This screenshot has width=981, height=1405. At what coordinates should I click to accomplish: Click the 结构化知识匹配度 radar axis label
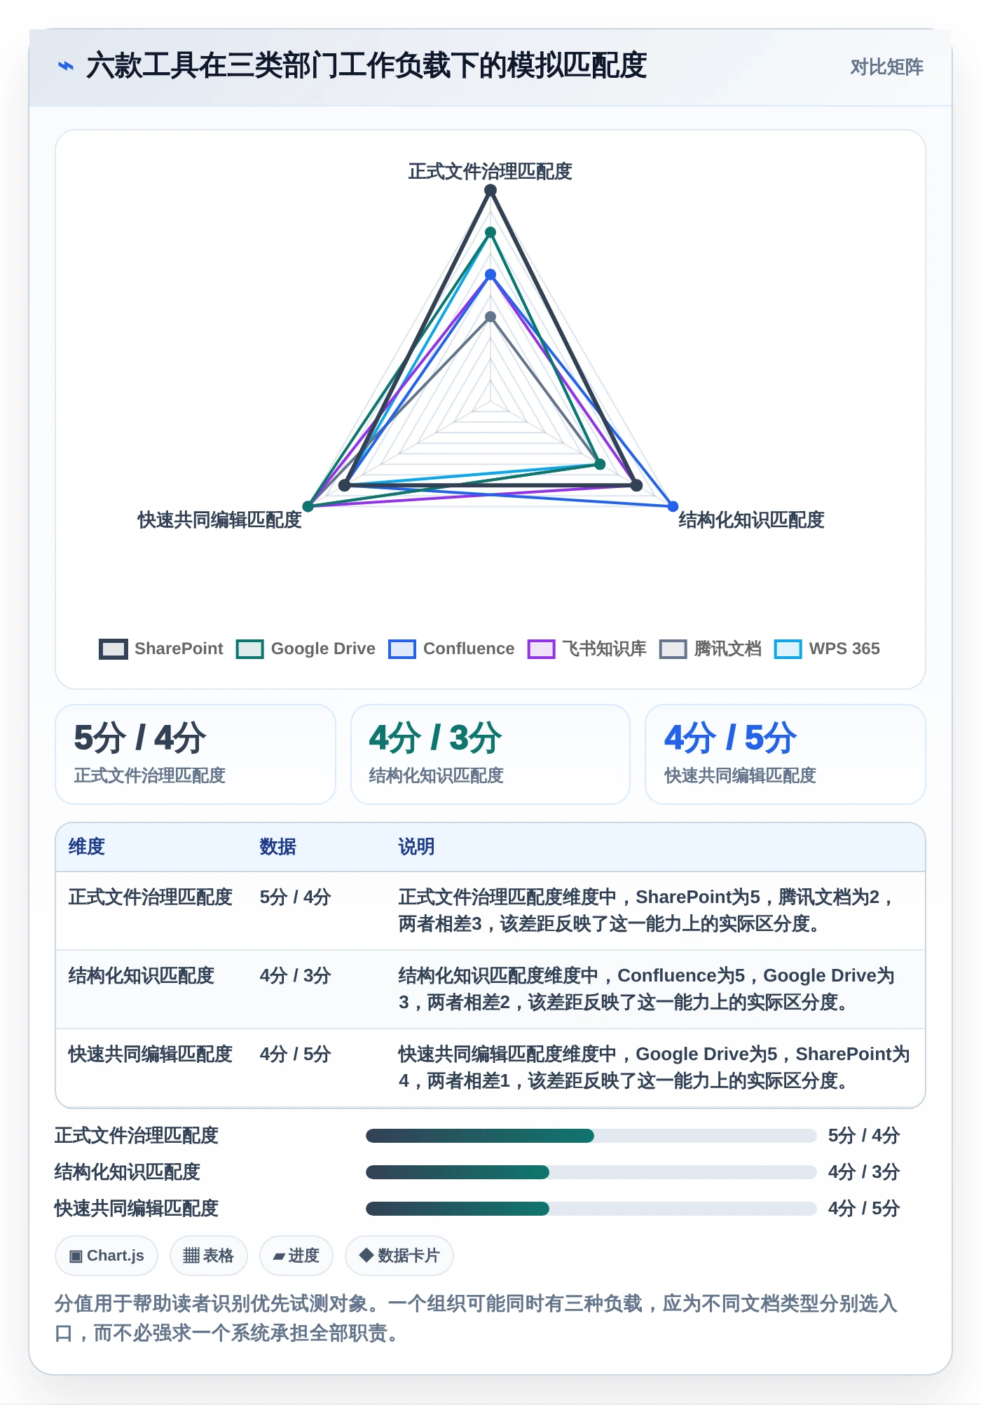coord(752,520)
